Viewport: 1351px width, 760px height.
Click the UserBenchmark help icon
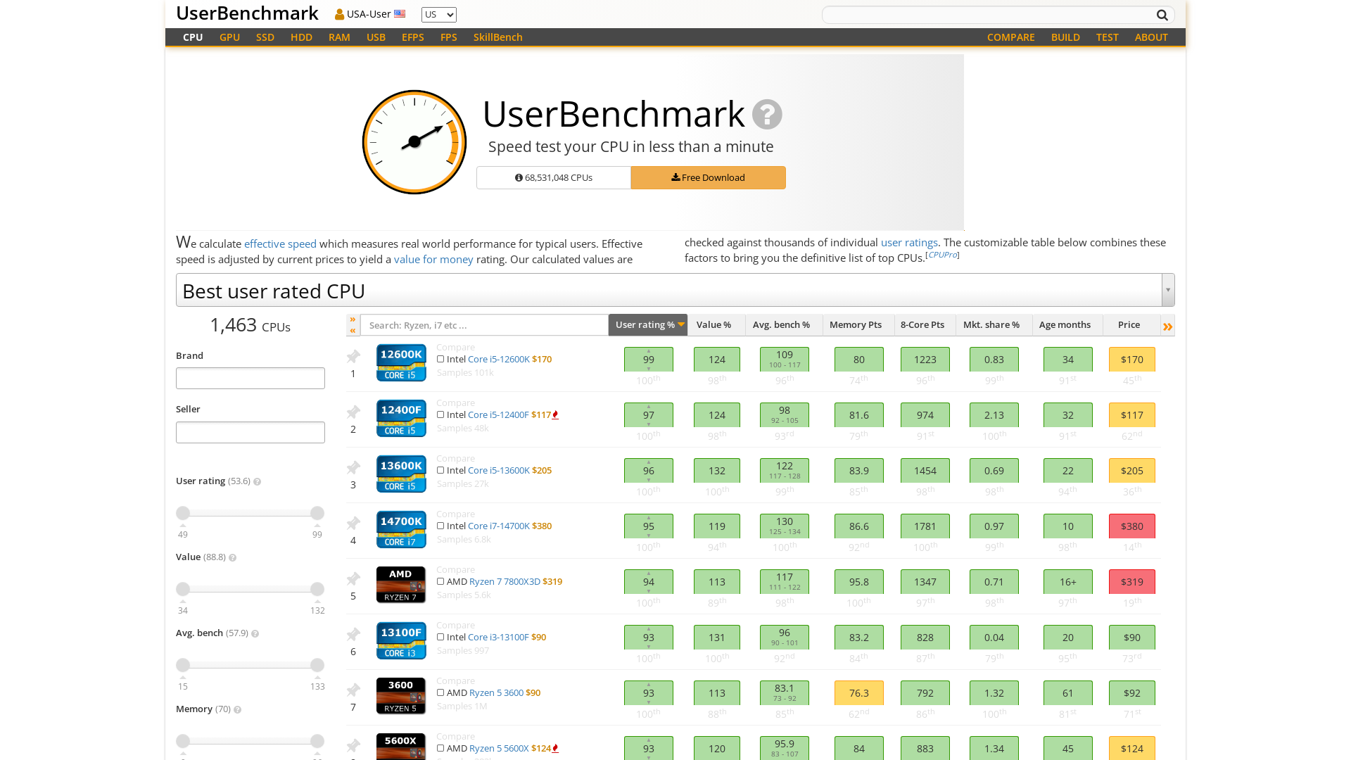coord(766,113)
